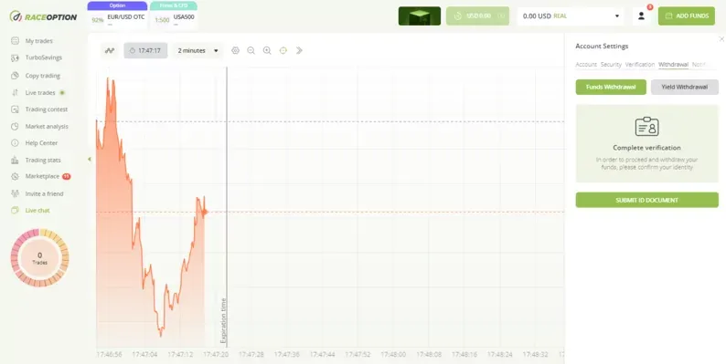
Task: Click the crosshair target icon
Action: tap(283, 51)
